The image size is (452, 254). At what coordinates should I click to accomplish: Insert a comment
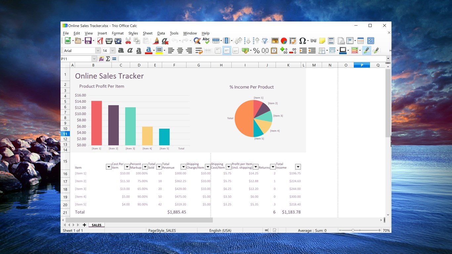tap(322, 41)
